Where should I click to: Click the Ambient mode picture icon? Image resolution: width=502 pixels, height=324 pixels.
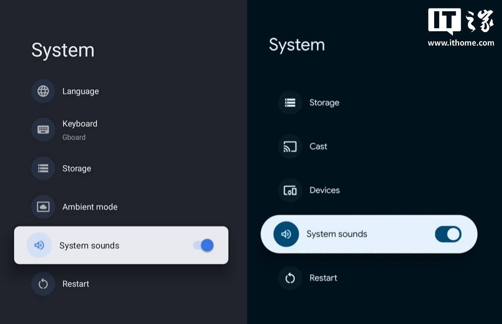[x=43, y=207]
